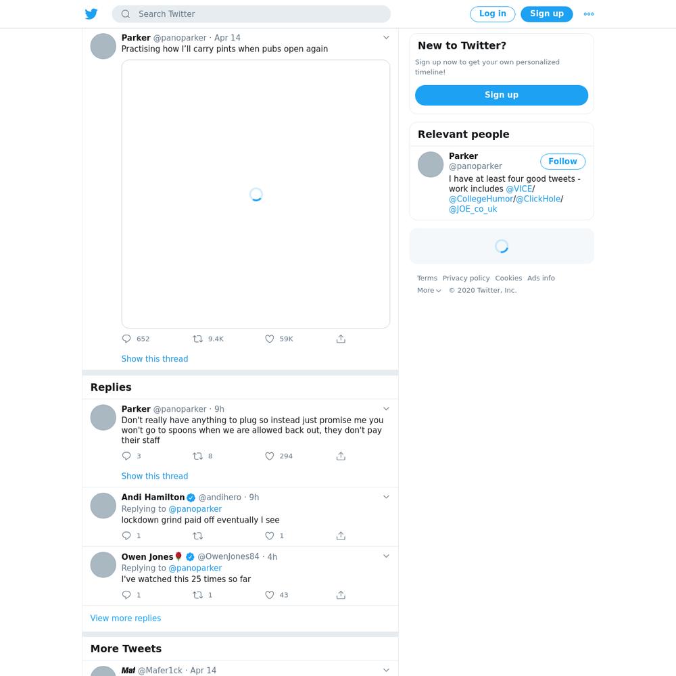Focus the Search Twitter field
Image resolution: width=676 pixels, height=676 pixels.
click(x=251, y=14)
